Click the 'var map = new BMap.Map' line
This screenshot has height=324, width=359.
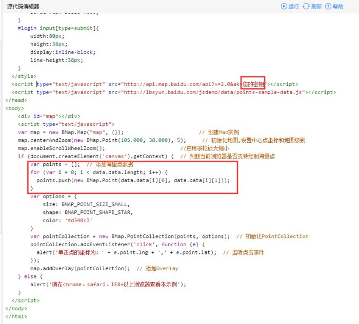pos(71,132)
